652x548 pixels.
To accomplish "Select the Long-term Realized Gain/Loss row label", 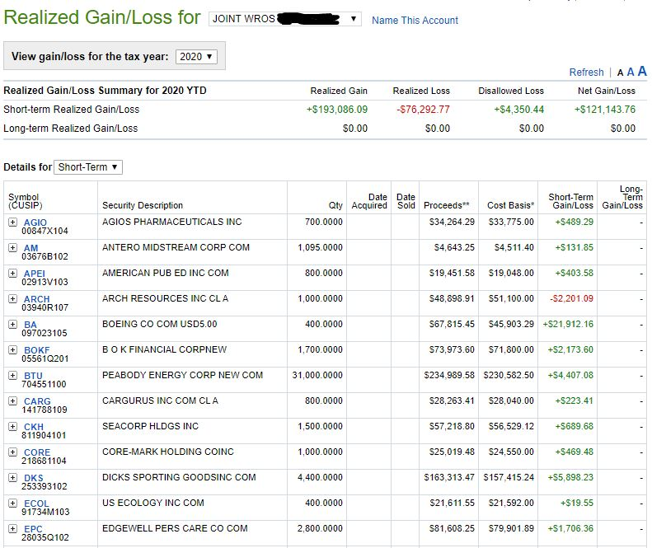I will (71, 129).
